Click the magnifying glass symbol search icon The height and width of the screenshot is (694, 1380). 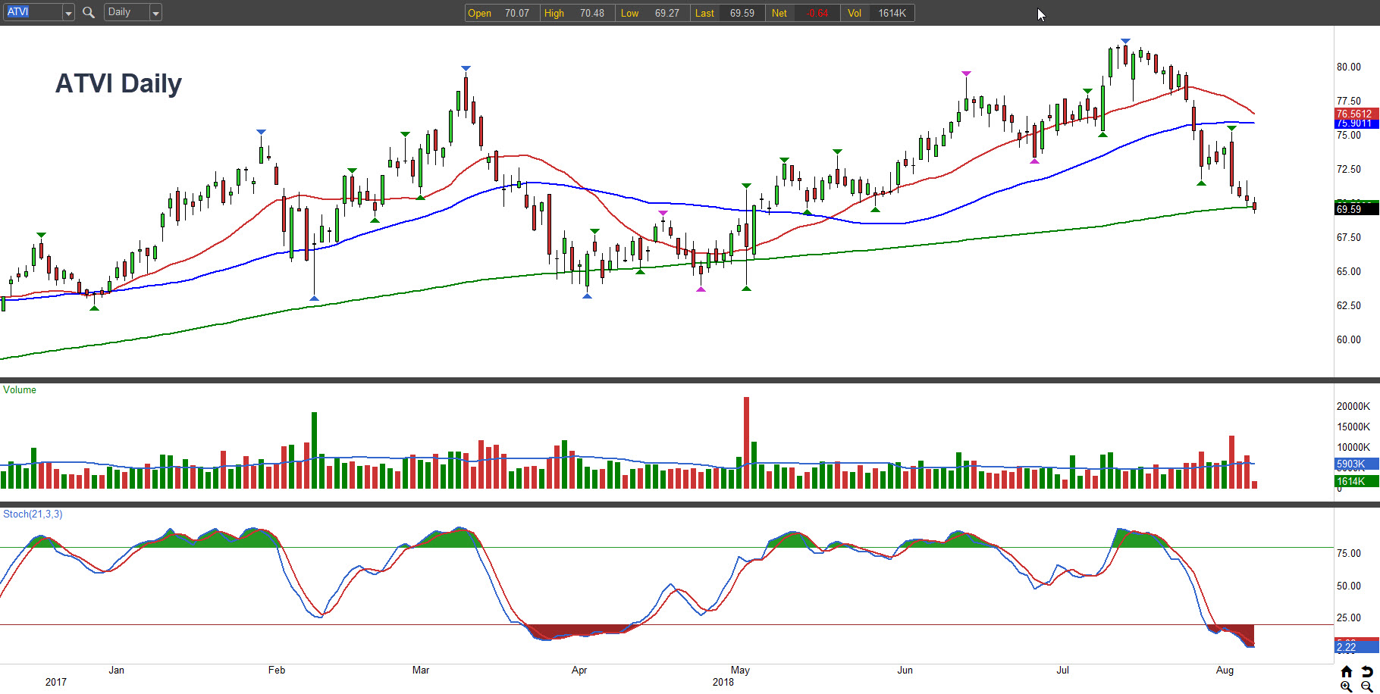(89, 12)
